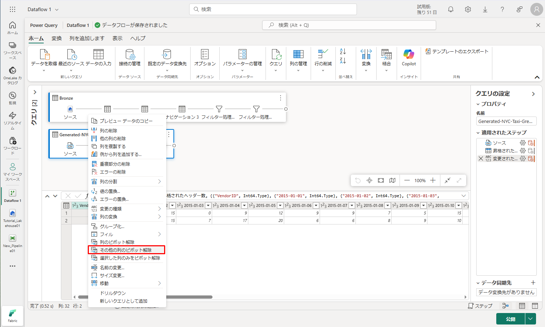Expand the クエリ queries pane
Screen dimensions: 545x327
(35, 92)
